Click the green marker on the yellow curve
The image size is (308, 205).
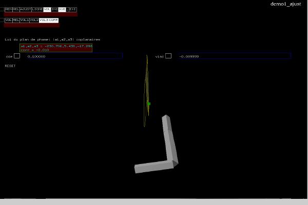coord(149,104)
